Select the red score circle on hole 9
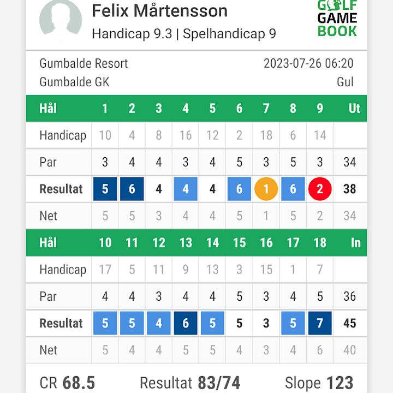This screenshot has height=393, width=393. tap(320, 189)
